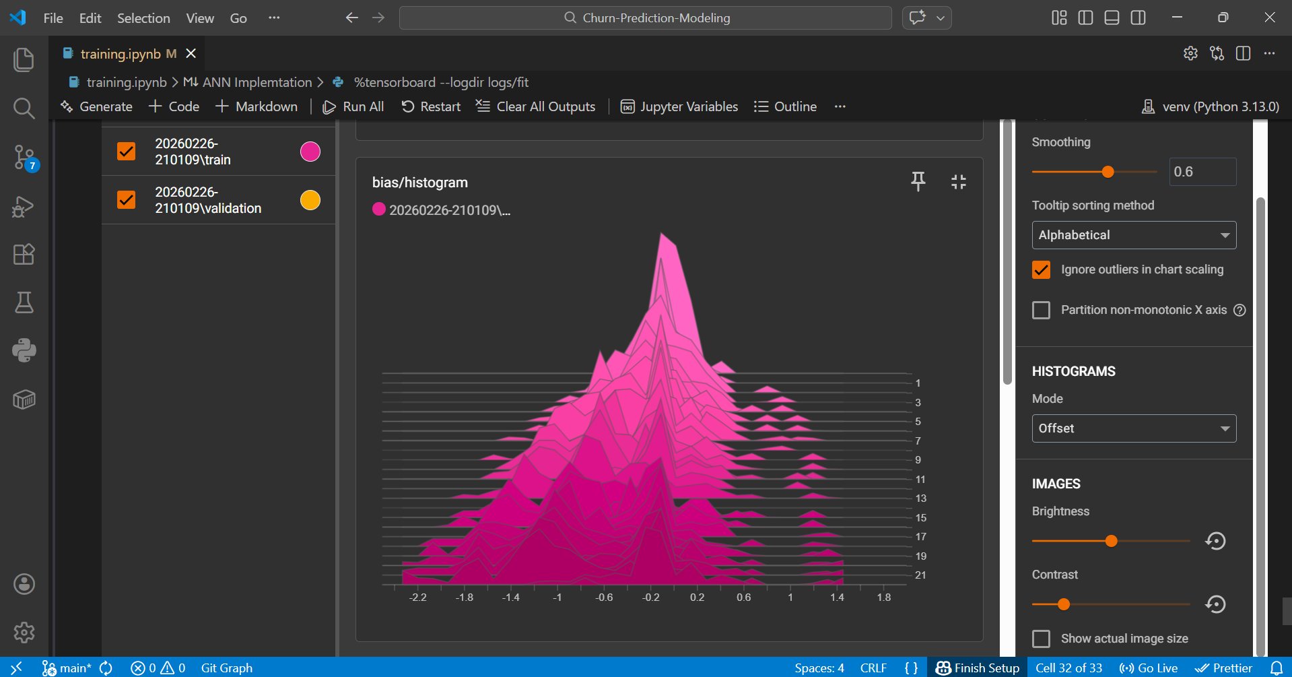This screenshot has width=1292, height=677.
Task: Expand the histogram Mode Offset dropdown
Action: 1134,428
